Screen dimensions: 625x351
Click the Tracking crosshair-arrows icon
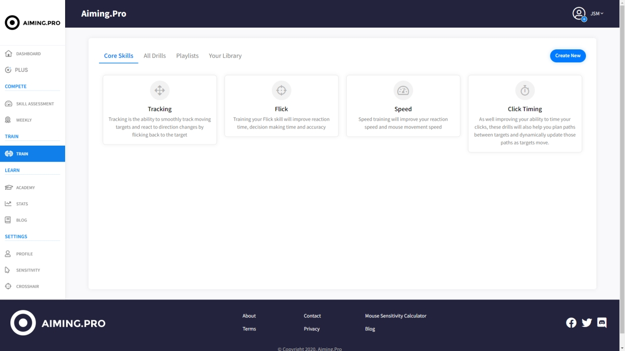159,90
